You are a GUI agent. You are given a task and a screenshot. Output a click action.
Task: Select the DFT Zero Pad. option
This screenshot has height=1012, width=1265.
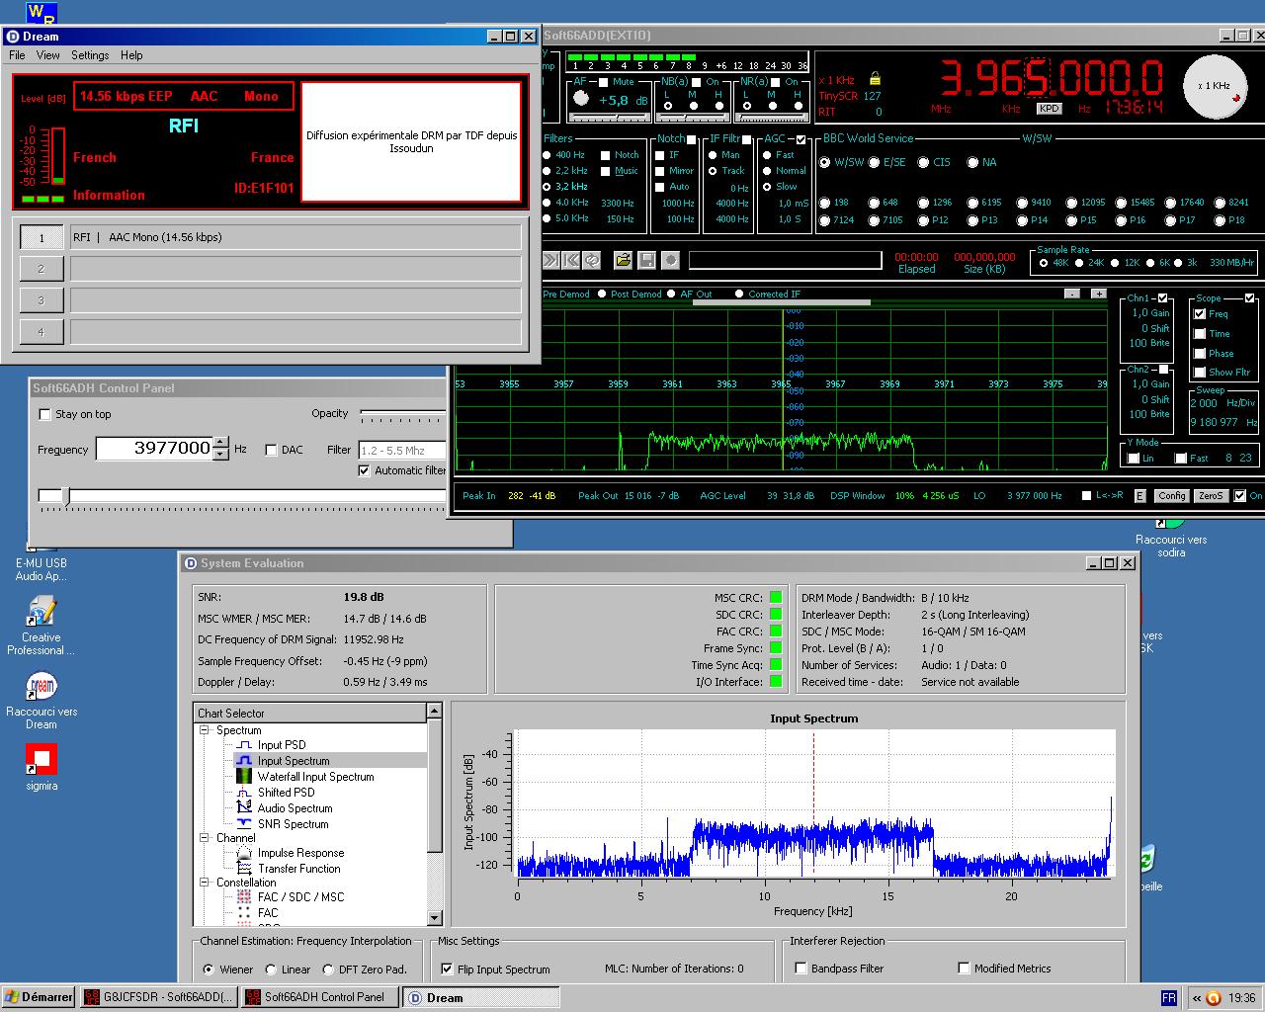(328, 970)
